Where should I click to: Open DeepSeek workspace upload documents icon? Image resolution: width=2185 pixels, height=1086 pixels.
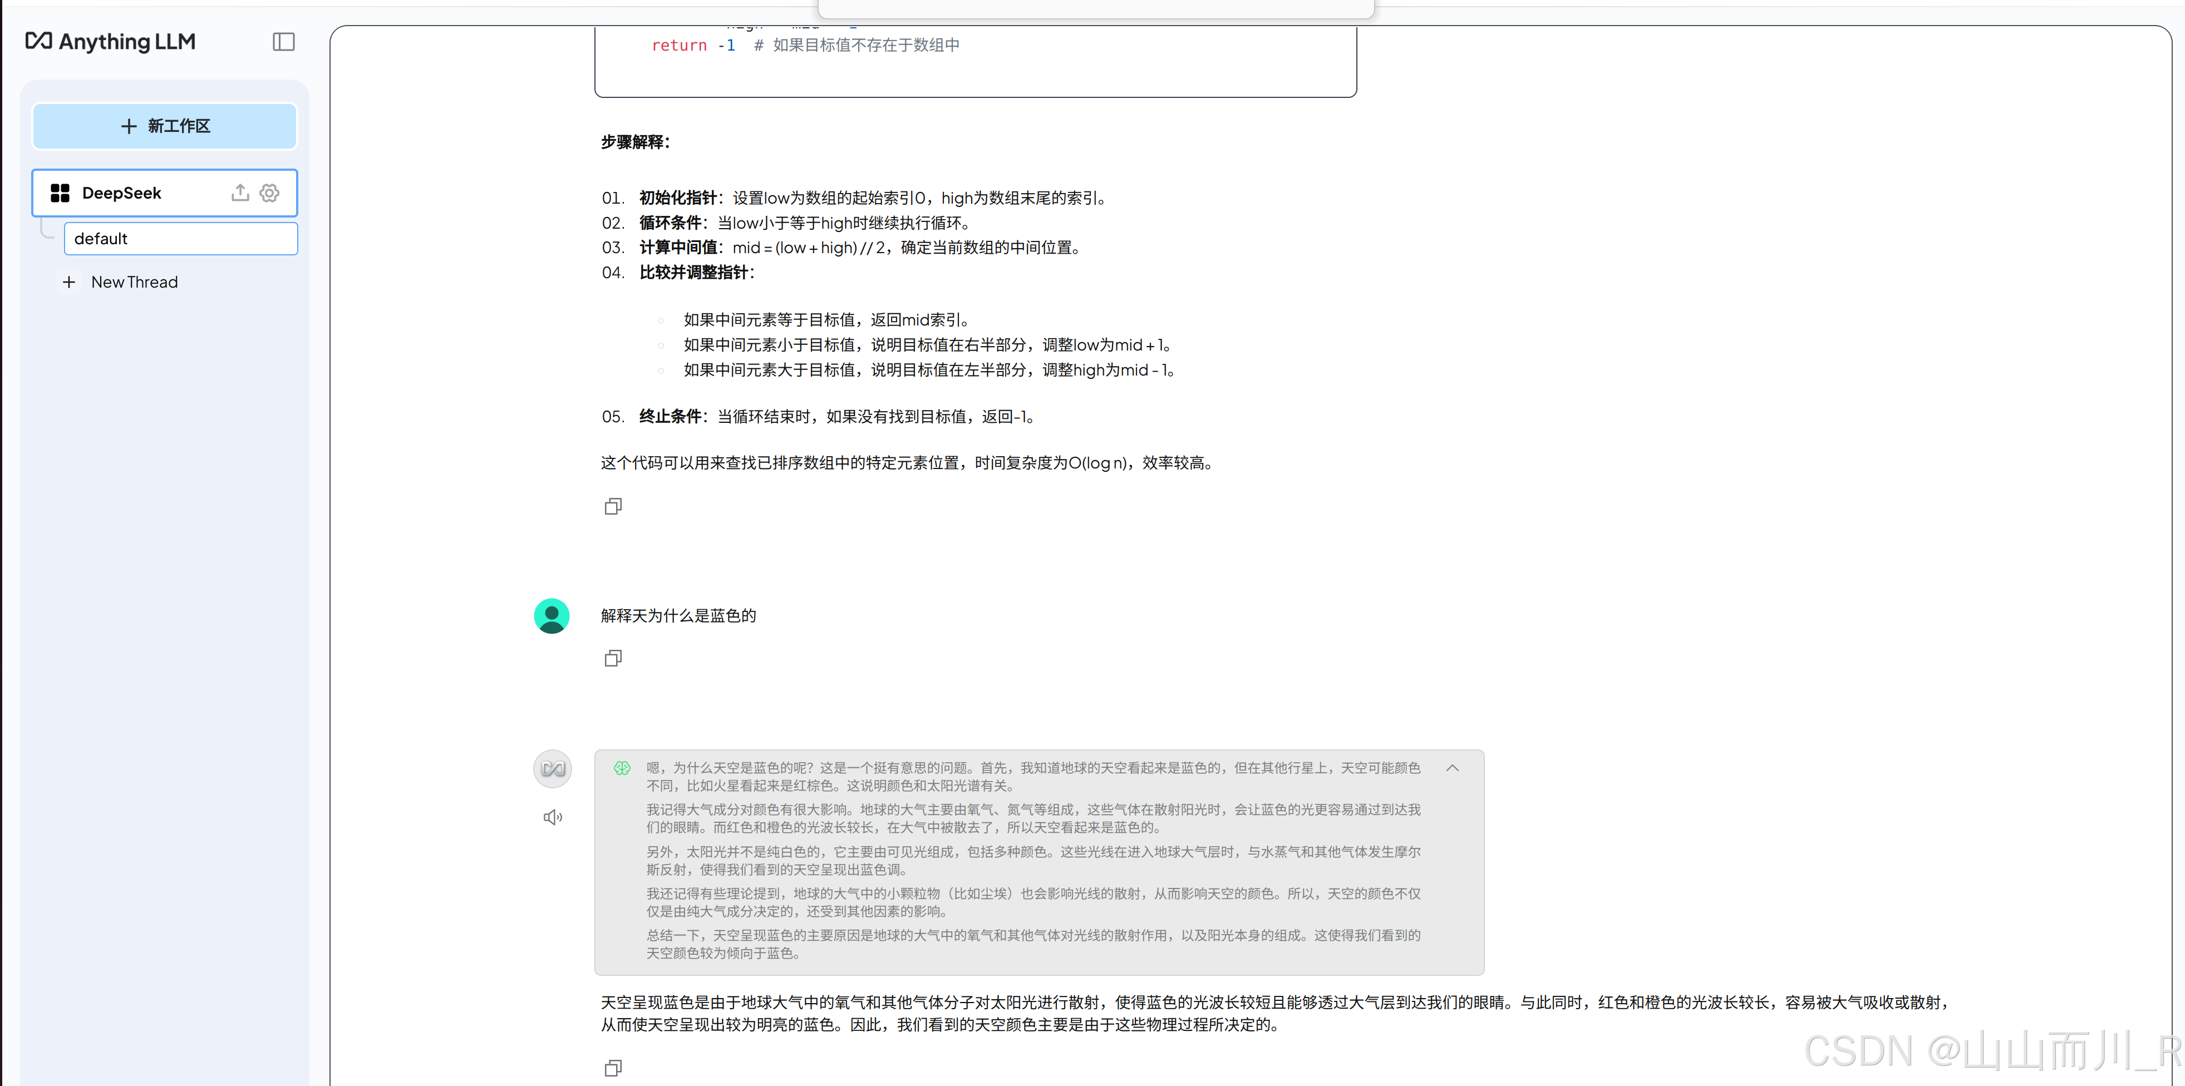click(x=240, y=193)
